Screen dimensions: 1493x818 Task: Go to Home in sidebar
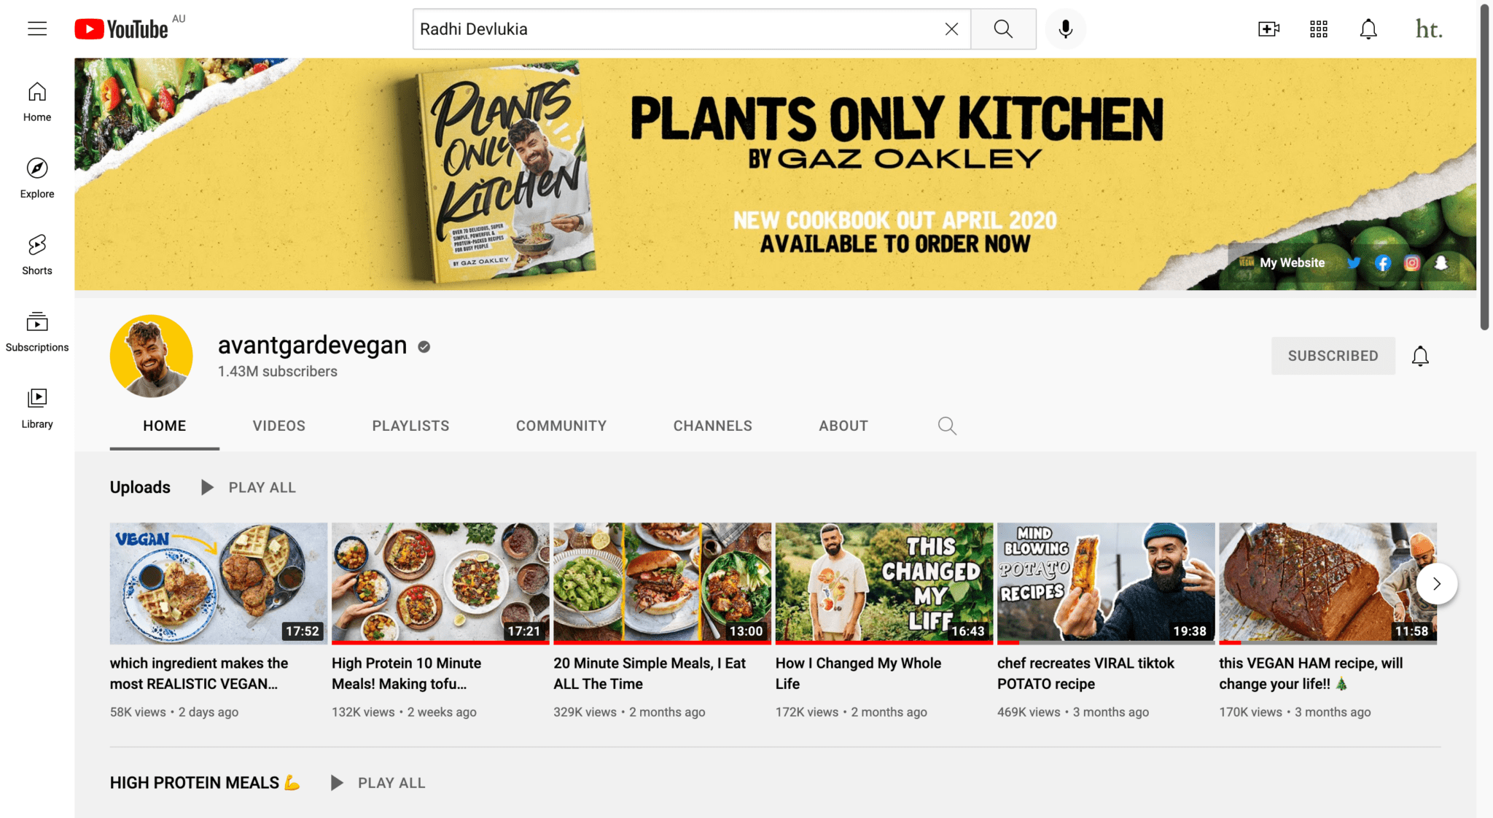(37, 101)
